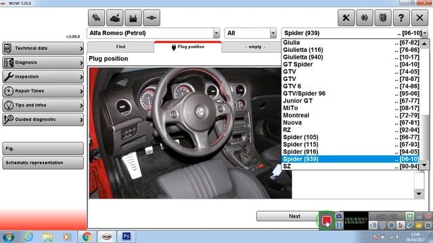Viewport: 433px width, 243px height.
Task: Select Giulietta (940) from model list
Action: pos(350,57)
